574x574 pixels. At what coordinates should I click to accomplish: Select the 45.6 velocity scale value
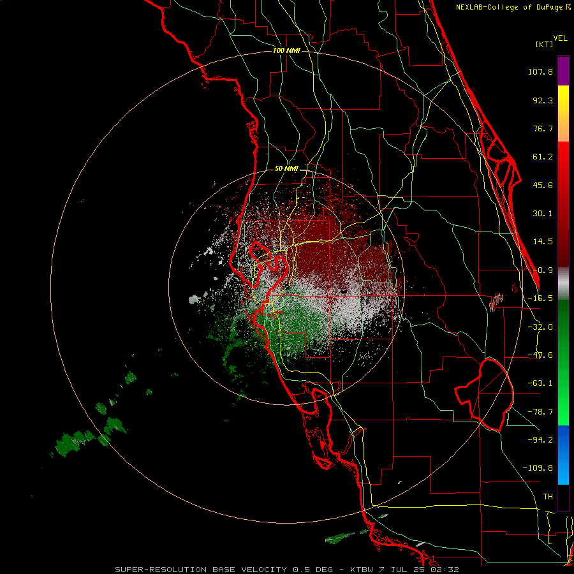coord(543,185)
